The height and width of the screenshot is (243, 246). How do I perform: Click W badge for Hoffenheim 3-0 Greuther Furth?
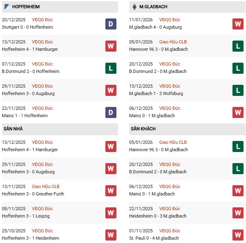click(110, 191)
